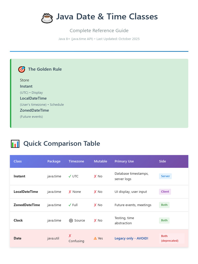The width and height of the screenshot is (198, 264).
Task: Click the red X beside None timezone
Action: pyautogui.click(x=70, y=192)
